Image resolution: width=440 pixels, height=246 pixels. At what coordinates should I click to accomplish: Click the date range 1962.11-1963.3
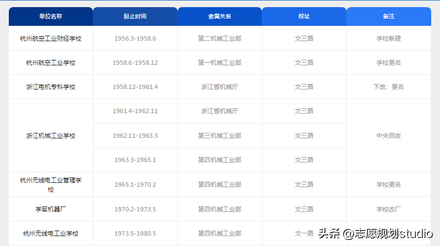tap(135, 136)
